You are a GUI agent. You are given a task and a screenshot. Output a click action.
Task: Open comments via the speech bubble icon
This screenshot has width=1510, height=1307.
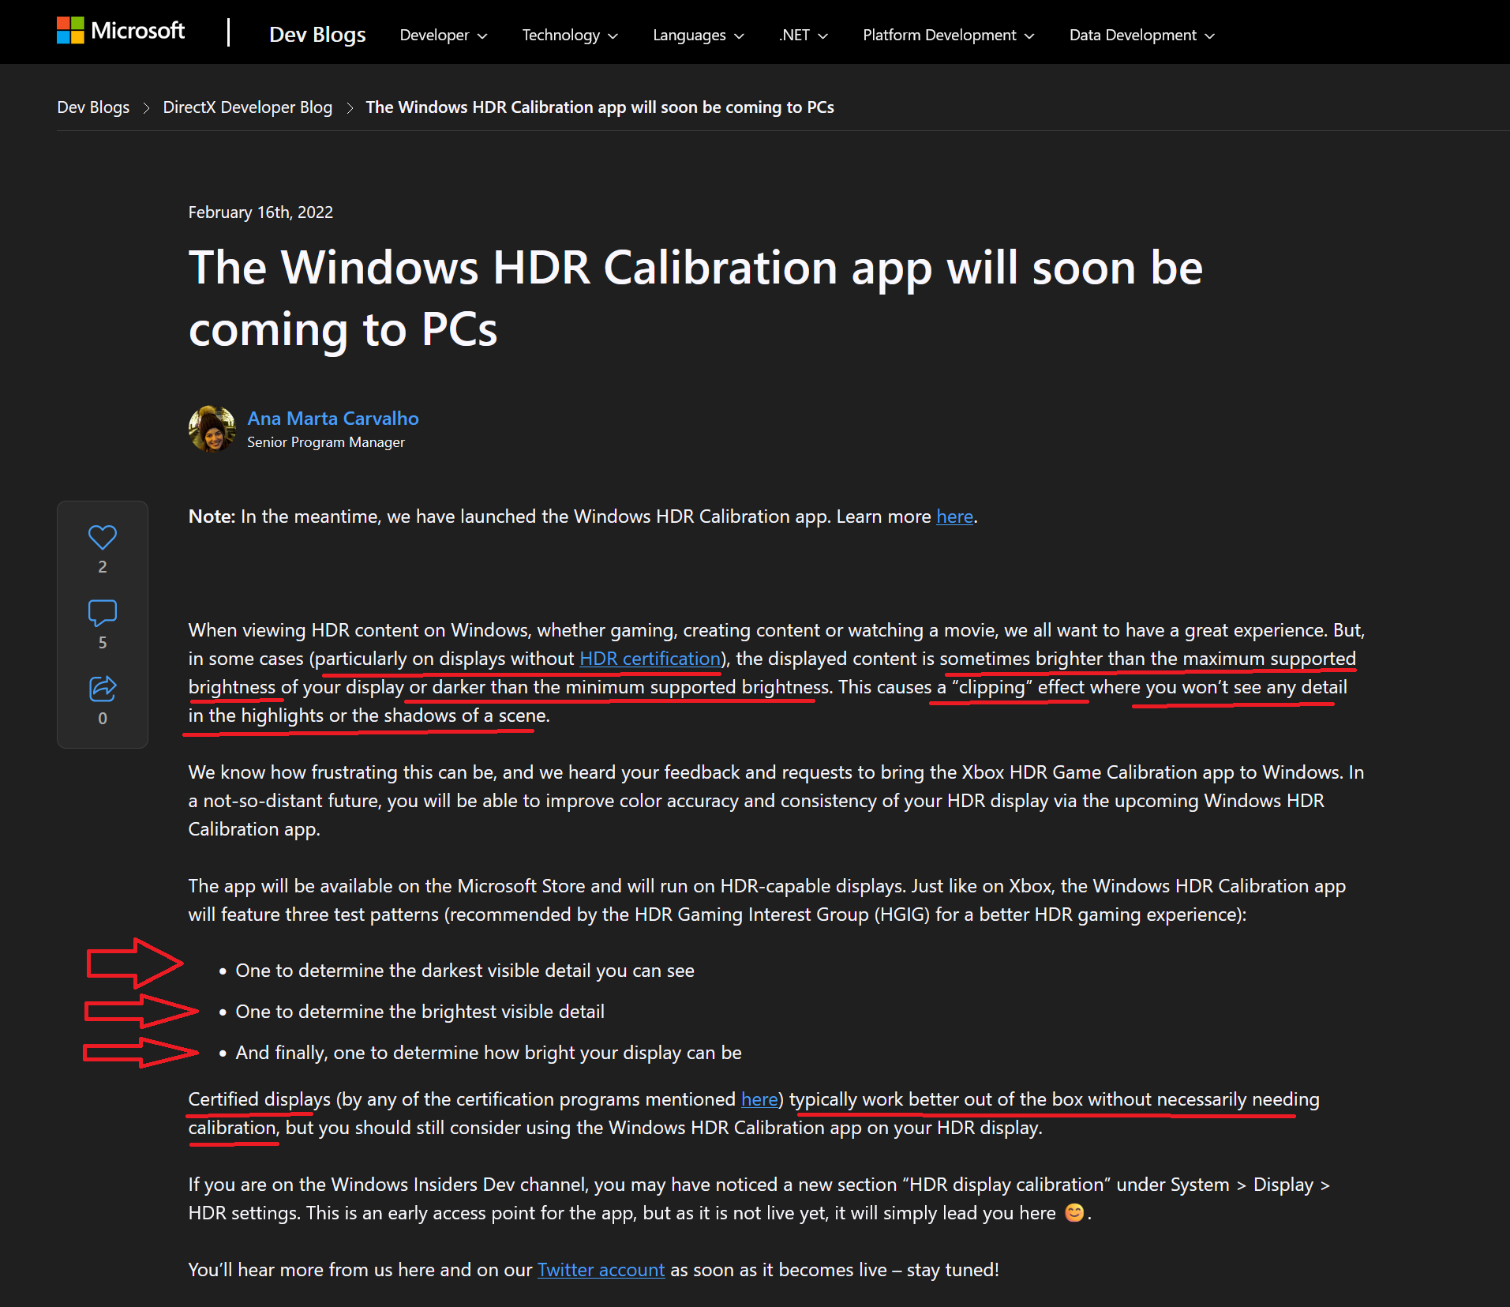click(102, 611)
